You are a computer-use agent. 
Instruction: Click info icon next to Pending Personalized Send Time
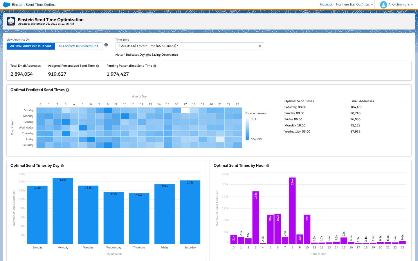tap(155, 66)
